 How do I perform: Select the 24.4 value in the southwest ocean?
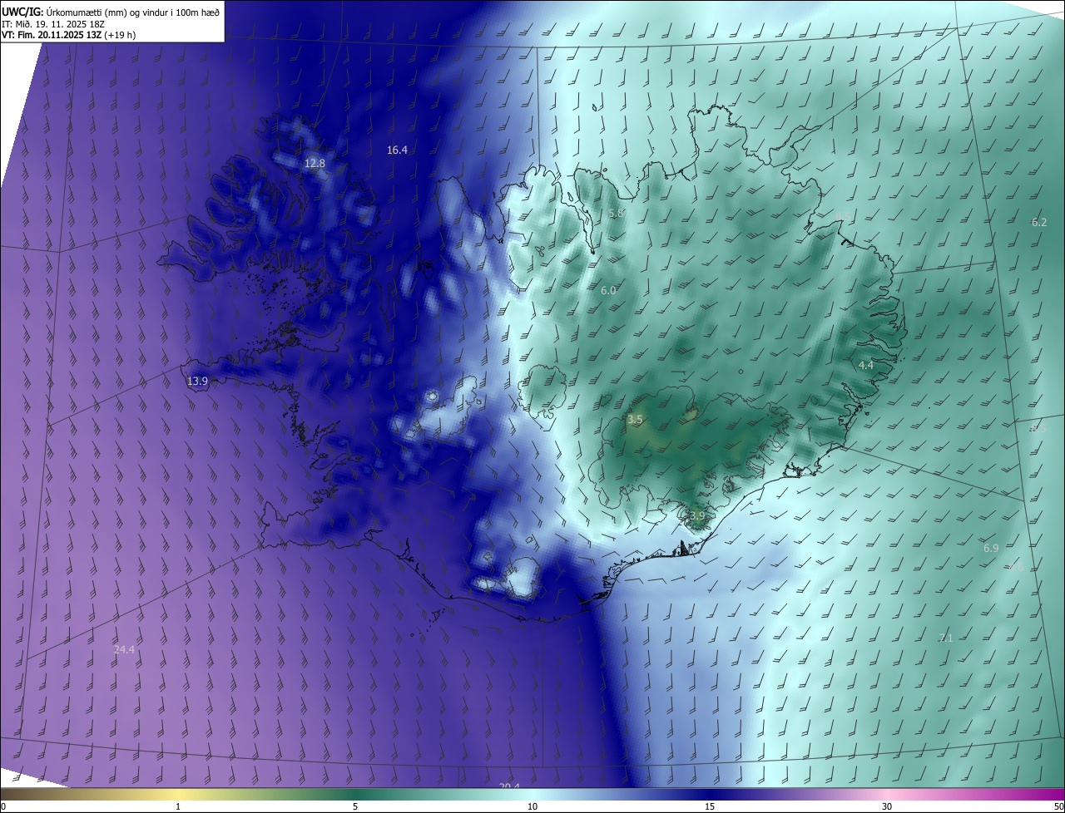click(124, 649)
